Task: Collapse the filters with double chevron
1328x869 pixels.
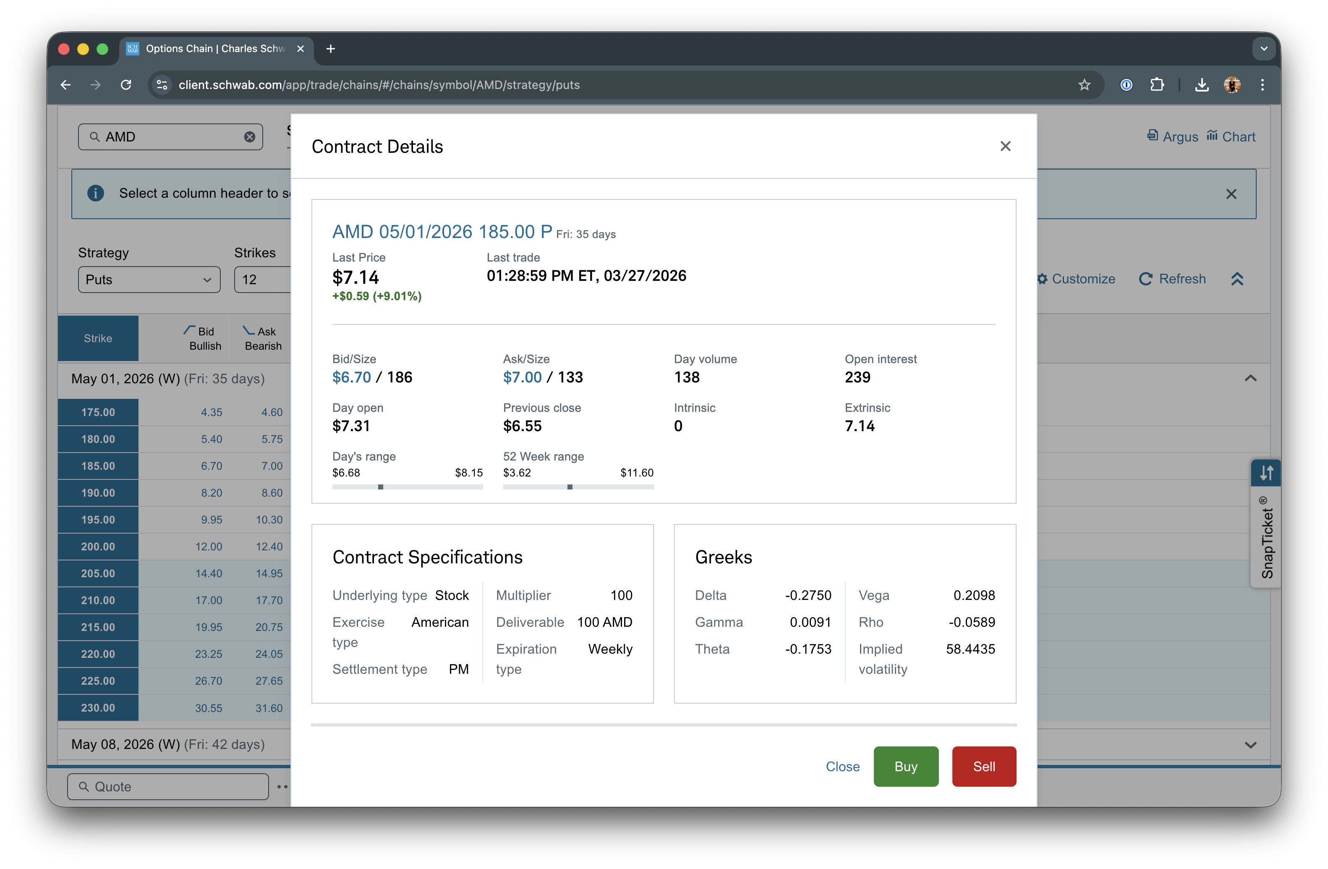Action: tap(1237, 279)
